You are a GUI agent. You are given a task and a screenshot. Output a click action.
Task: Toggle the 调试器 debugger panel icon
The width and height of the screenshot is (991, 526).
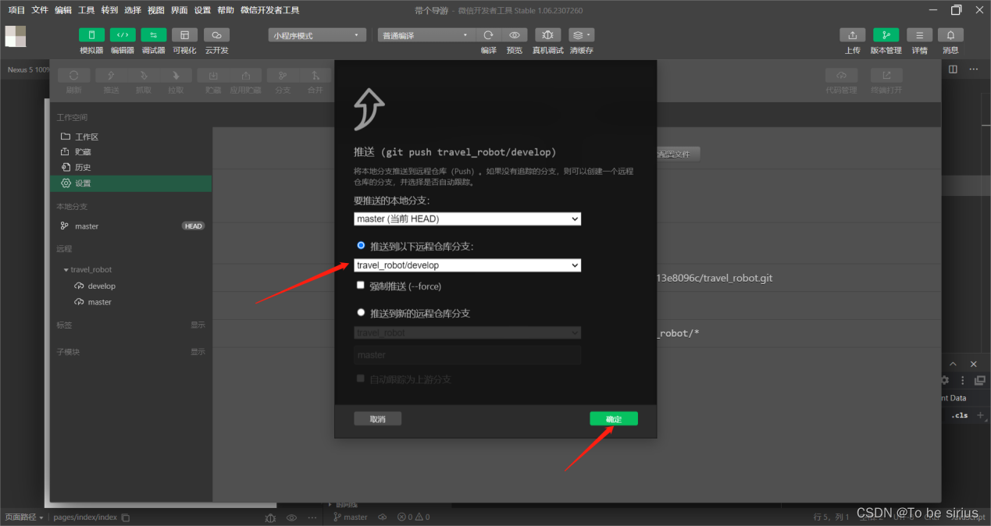[154, 35]
